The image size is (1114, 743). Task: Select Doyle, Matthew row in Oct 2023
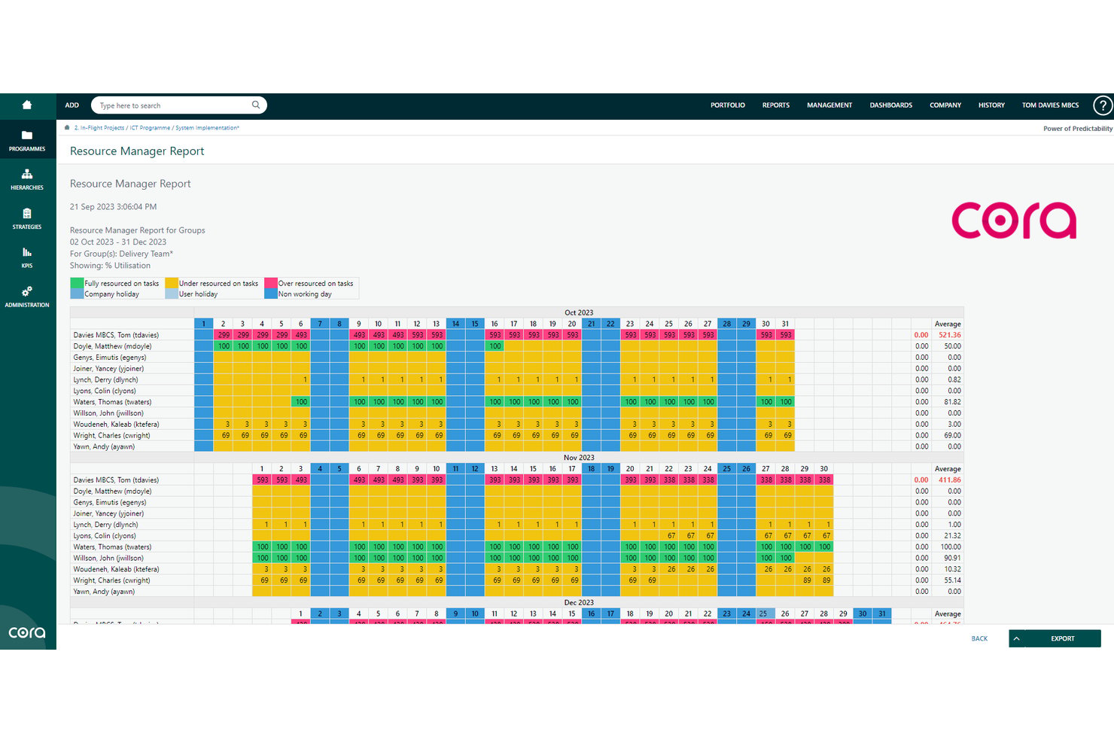(x=516, y=346)
